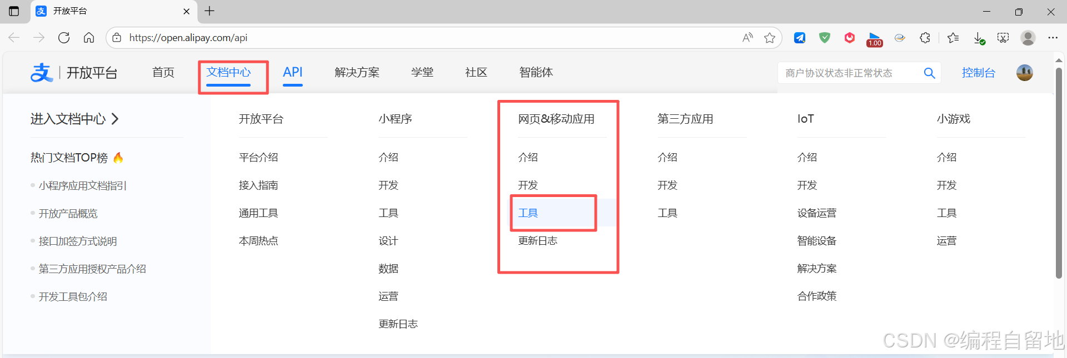Open 数据 under 小程序
This screenshot has height=358, width=1067.
[x=388, y=269]
